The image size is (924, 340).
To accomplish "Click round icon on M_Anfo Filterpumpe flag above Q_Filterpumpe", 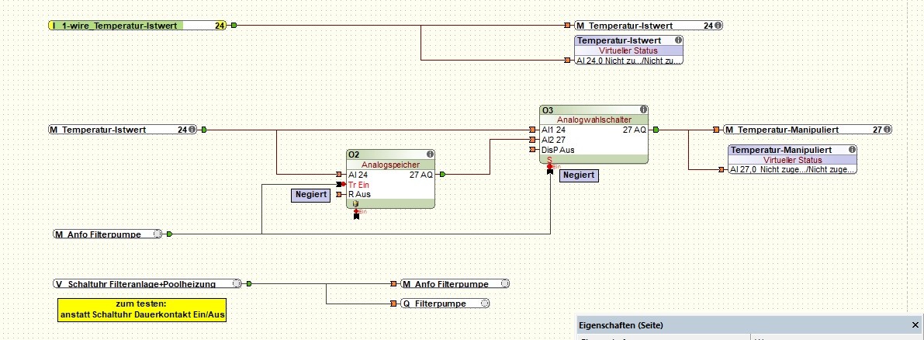I will point(504,284).
